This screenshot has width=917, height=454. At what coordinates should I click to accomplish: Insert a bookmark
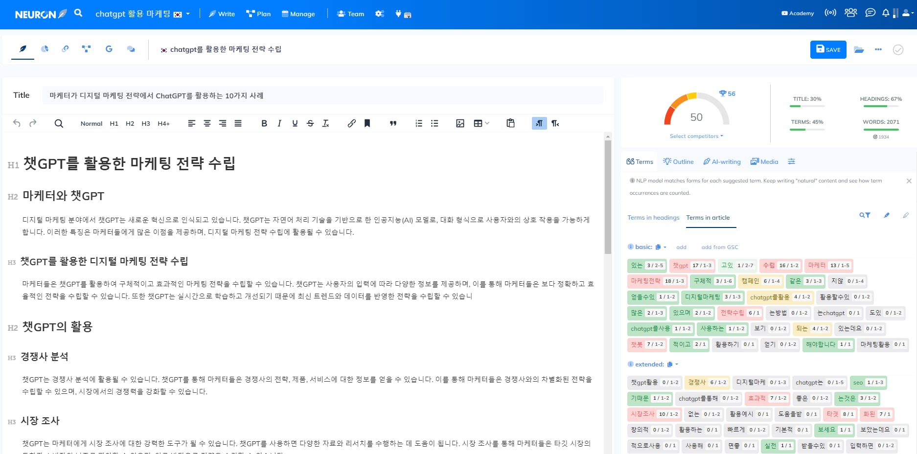pos(367,123)
